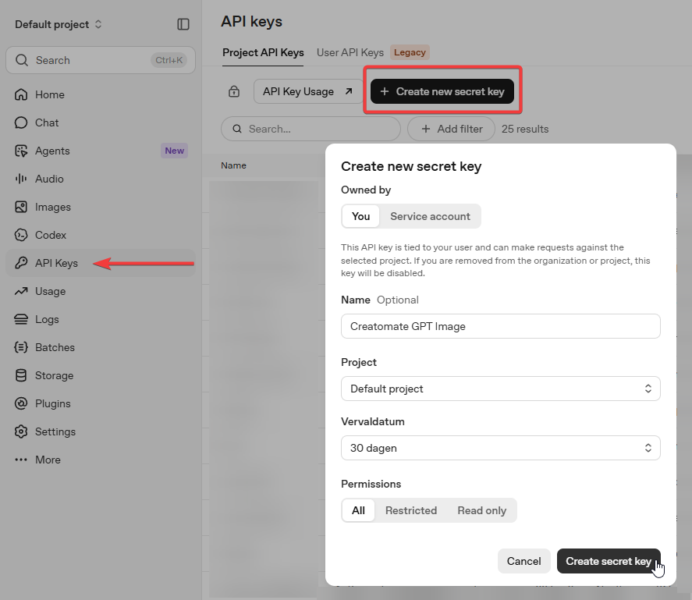Collapse the sidebar panel icon
Viewport: 692px width, 600px height.
(183, 24)
